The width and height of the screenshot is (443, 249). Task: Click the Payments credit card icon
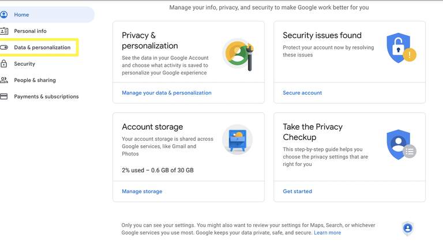click(3, 96)
